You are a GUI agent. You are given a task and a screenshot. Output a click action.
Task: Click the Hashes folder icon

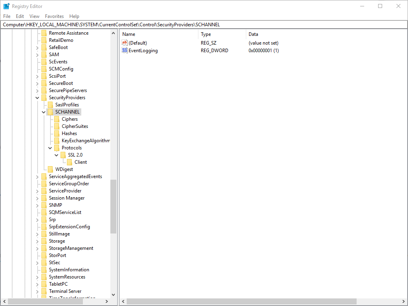(57, 133)
